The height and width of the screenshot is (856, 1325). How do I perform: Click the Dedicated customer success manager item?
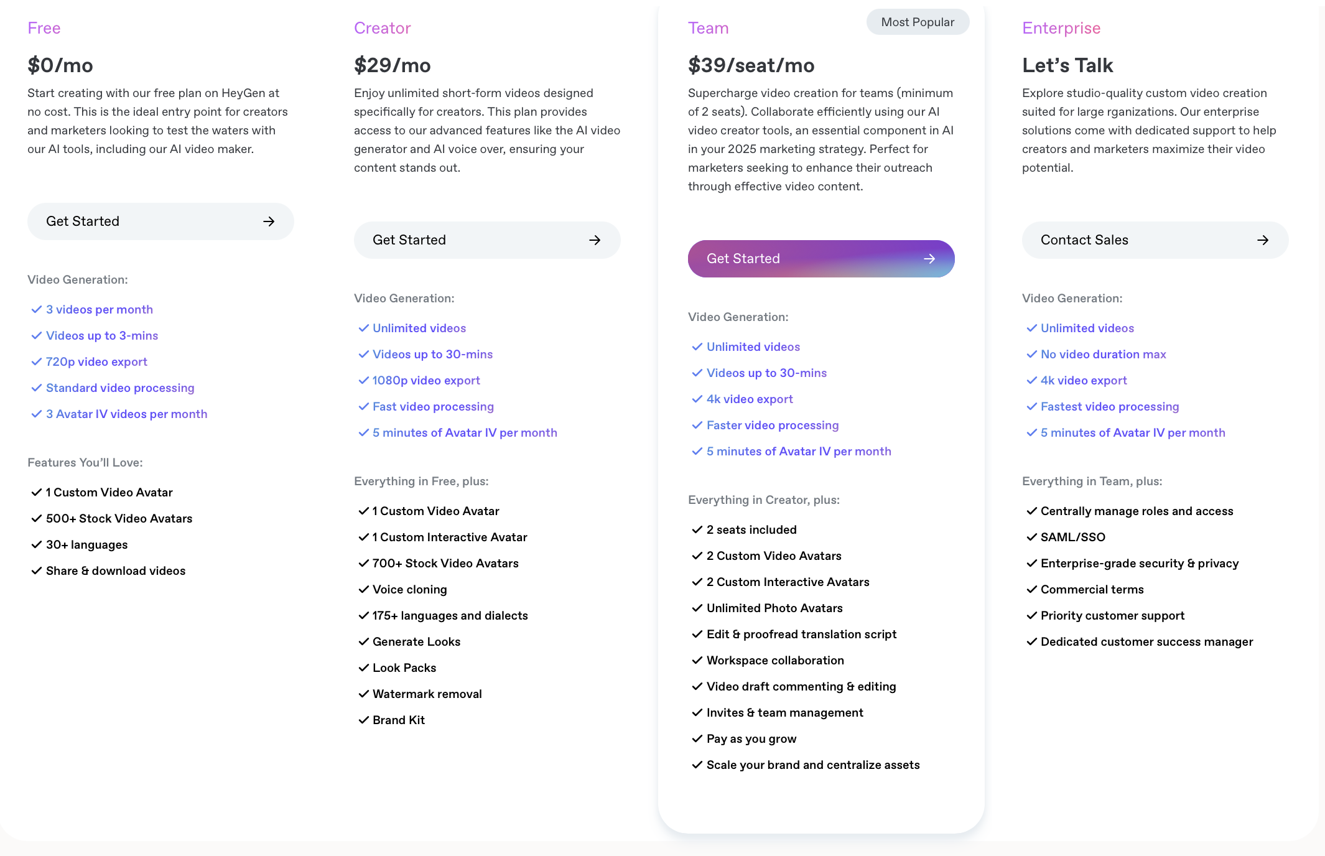(1147, 641)
